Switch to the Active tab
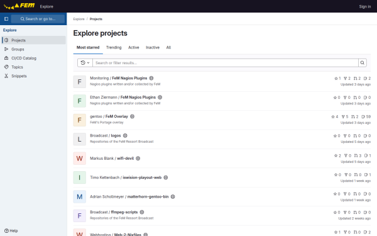This screenshot has height=236, width=377. point(134,47)
